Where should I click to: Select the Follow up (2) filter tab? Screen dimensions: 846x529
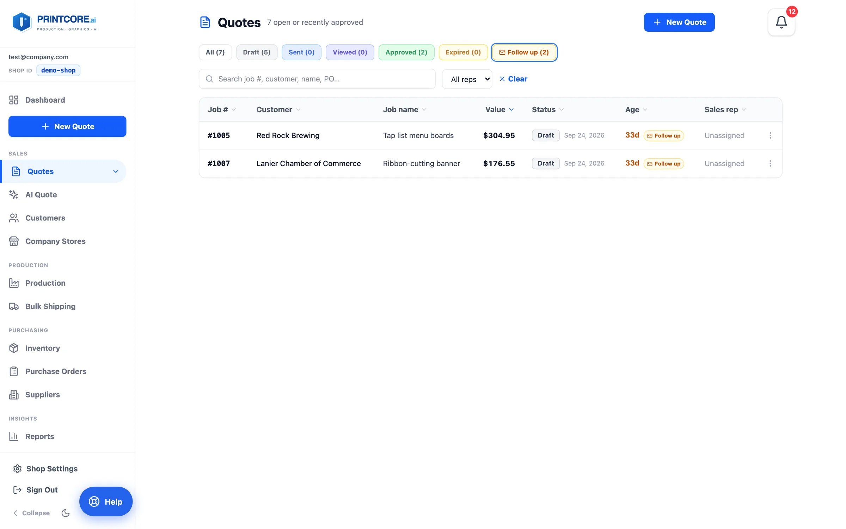tap(524, 52)
